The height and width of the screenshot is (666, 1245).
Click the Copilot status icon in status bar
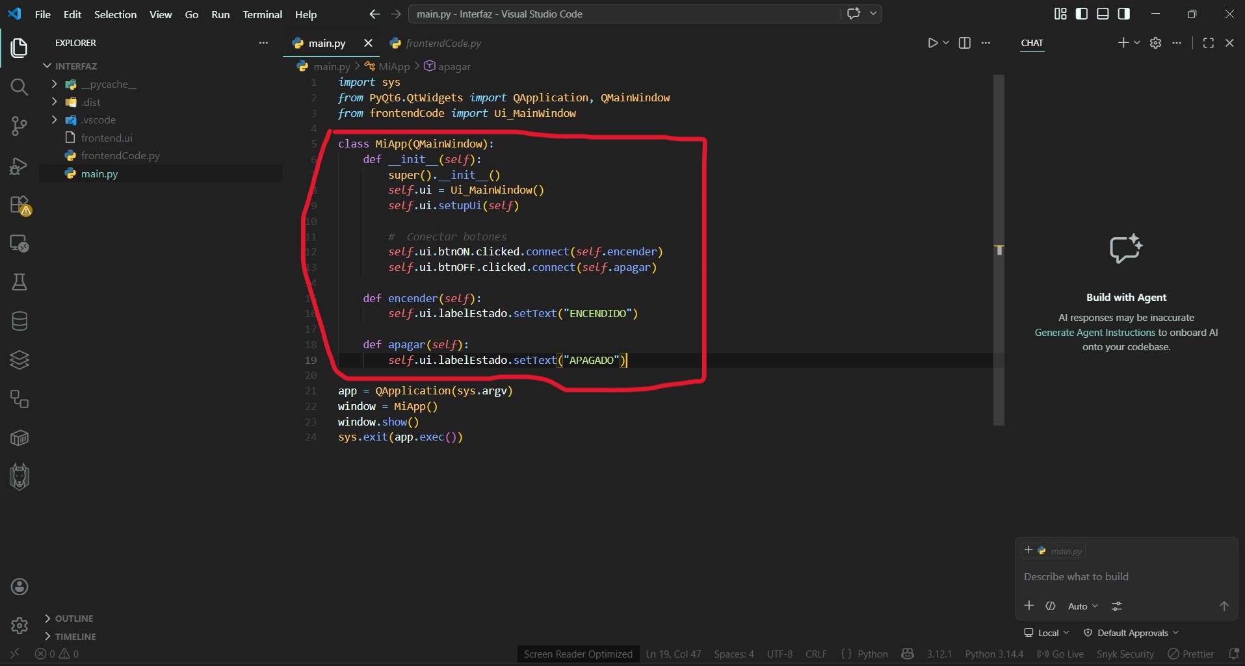tap(908, 654)
